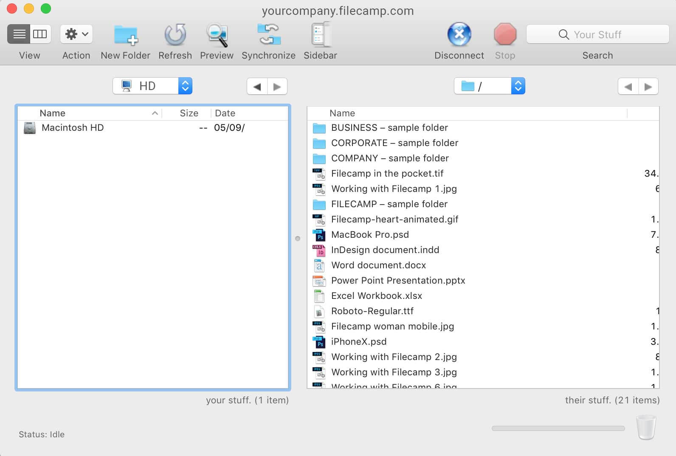Click the New Folder toolbar icon

(x=125, y=35)
